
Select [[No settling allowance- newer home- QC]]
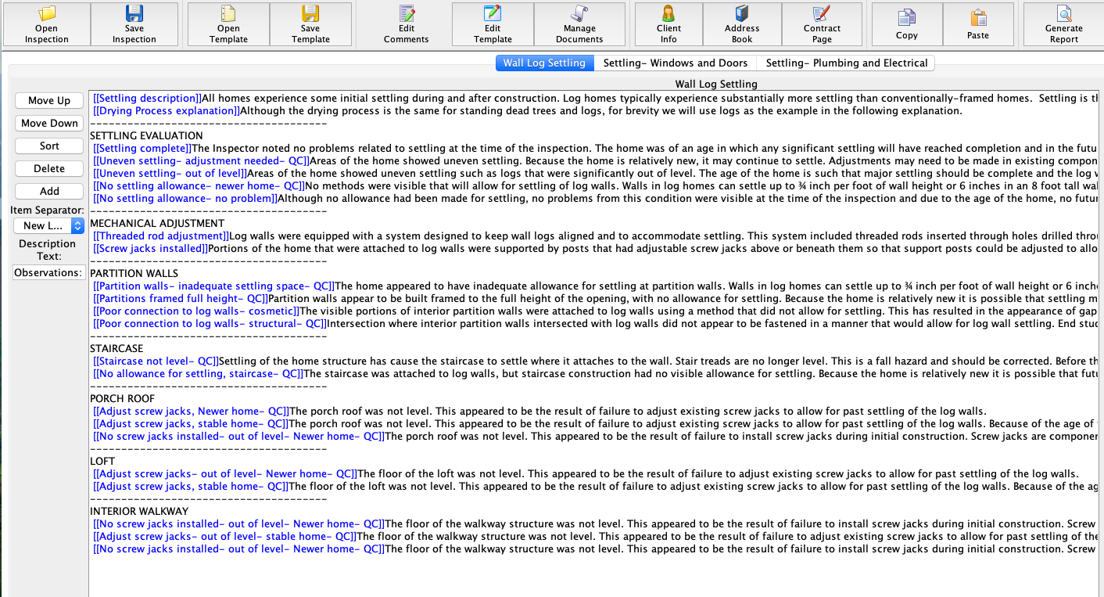199,185
